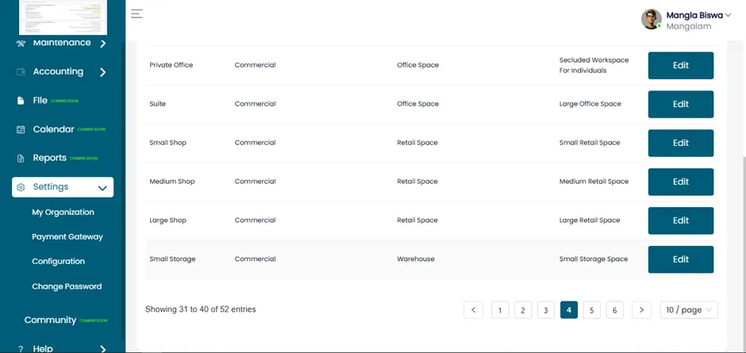746x353 pixels.
Task: Click the Maintenance tools icon
Action: (x=21, y=44)
